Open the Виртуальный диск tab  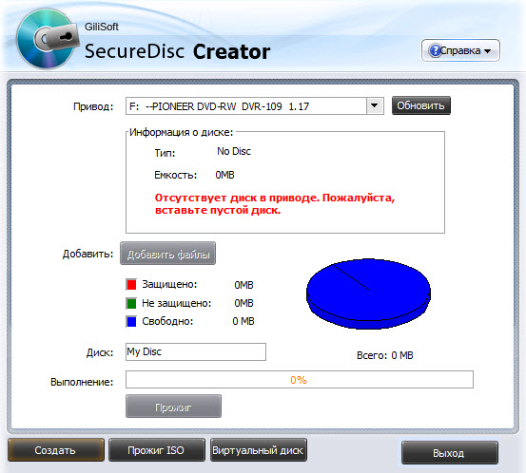(x=259, y=450)
